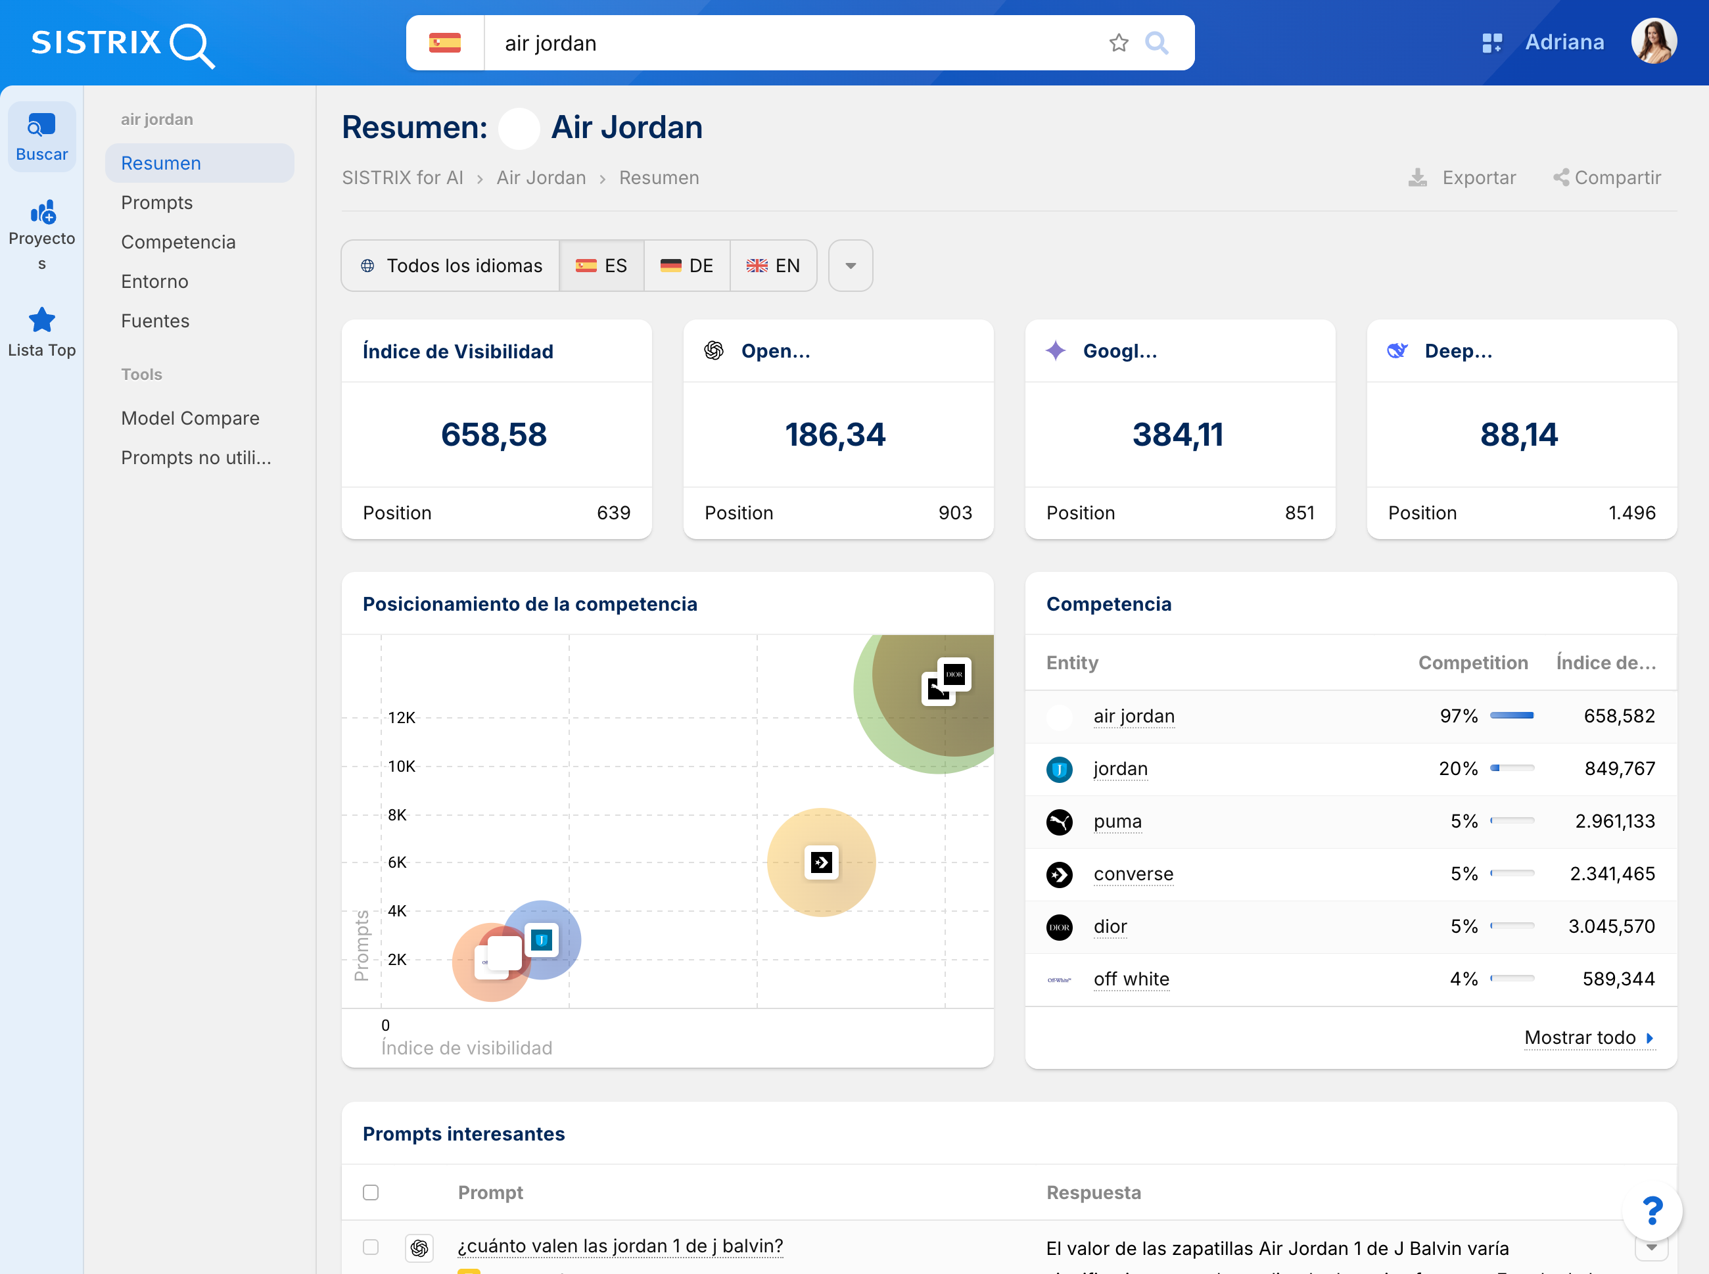Click the blue question mark help button
1709x1274 pixels.
(1651, 1211)
